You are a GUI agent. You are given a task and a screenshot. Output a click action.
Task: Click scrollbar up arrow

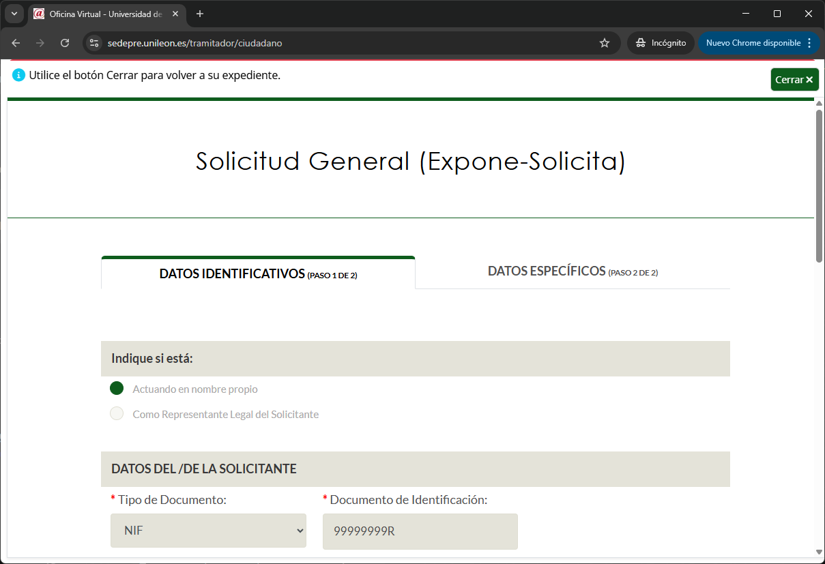820,103
